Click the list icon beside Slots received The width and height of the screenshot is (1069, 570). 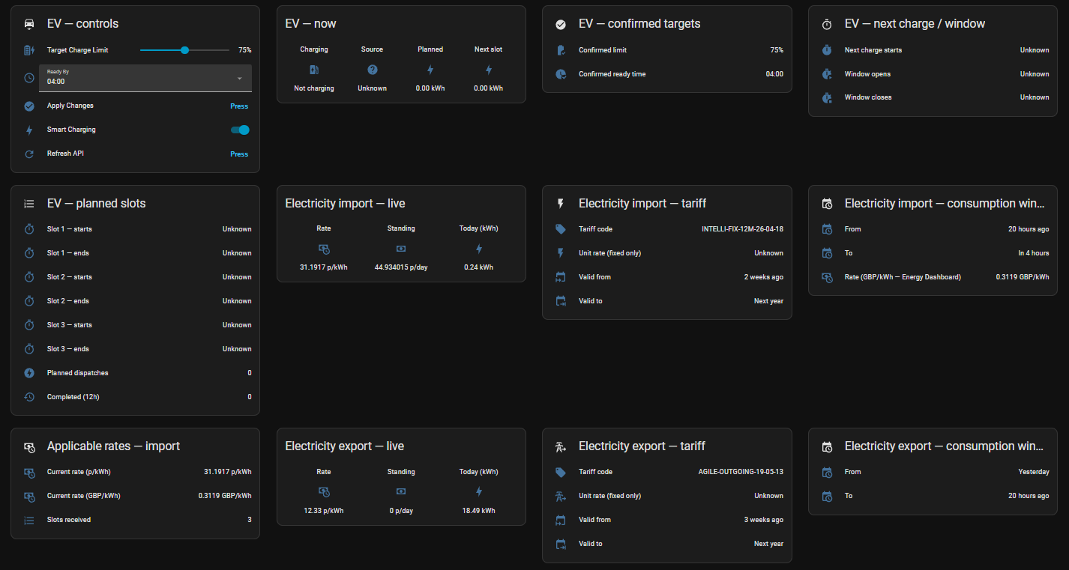click(29, 520)
